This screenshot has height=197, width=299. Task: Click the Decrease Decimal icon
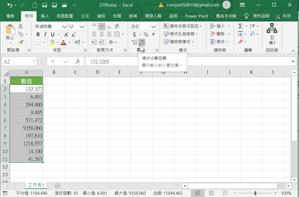(142, 42)
